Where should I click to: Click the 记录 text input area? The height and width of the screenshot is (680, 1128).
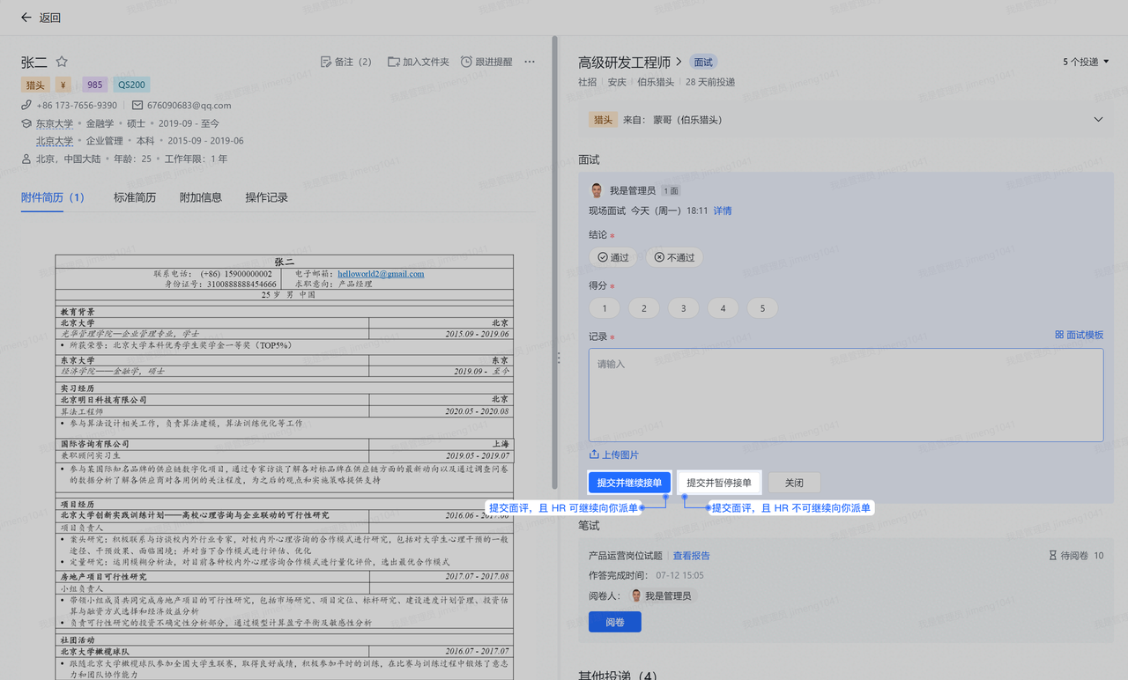tap(845, 395)
